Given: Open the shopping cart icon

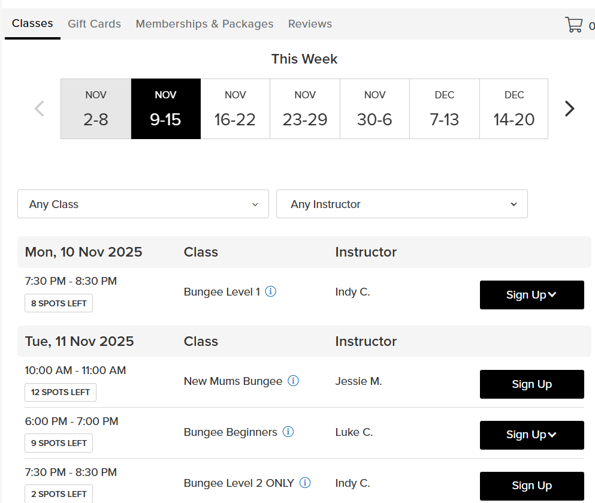Looking at the screenshot, I should [x=573, y=25].
